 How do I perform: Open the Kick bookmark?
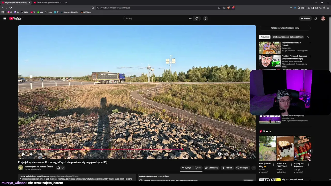tap(40, 12)
